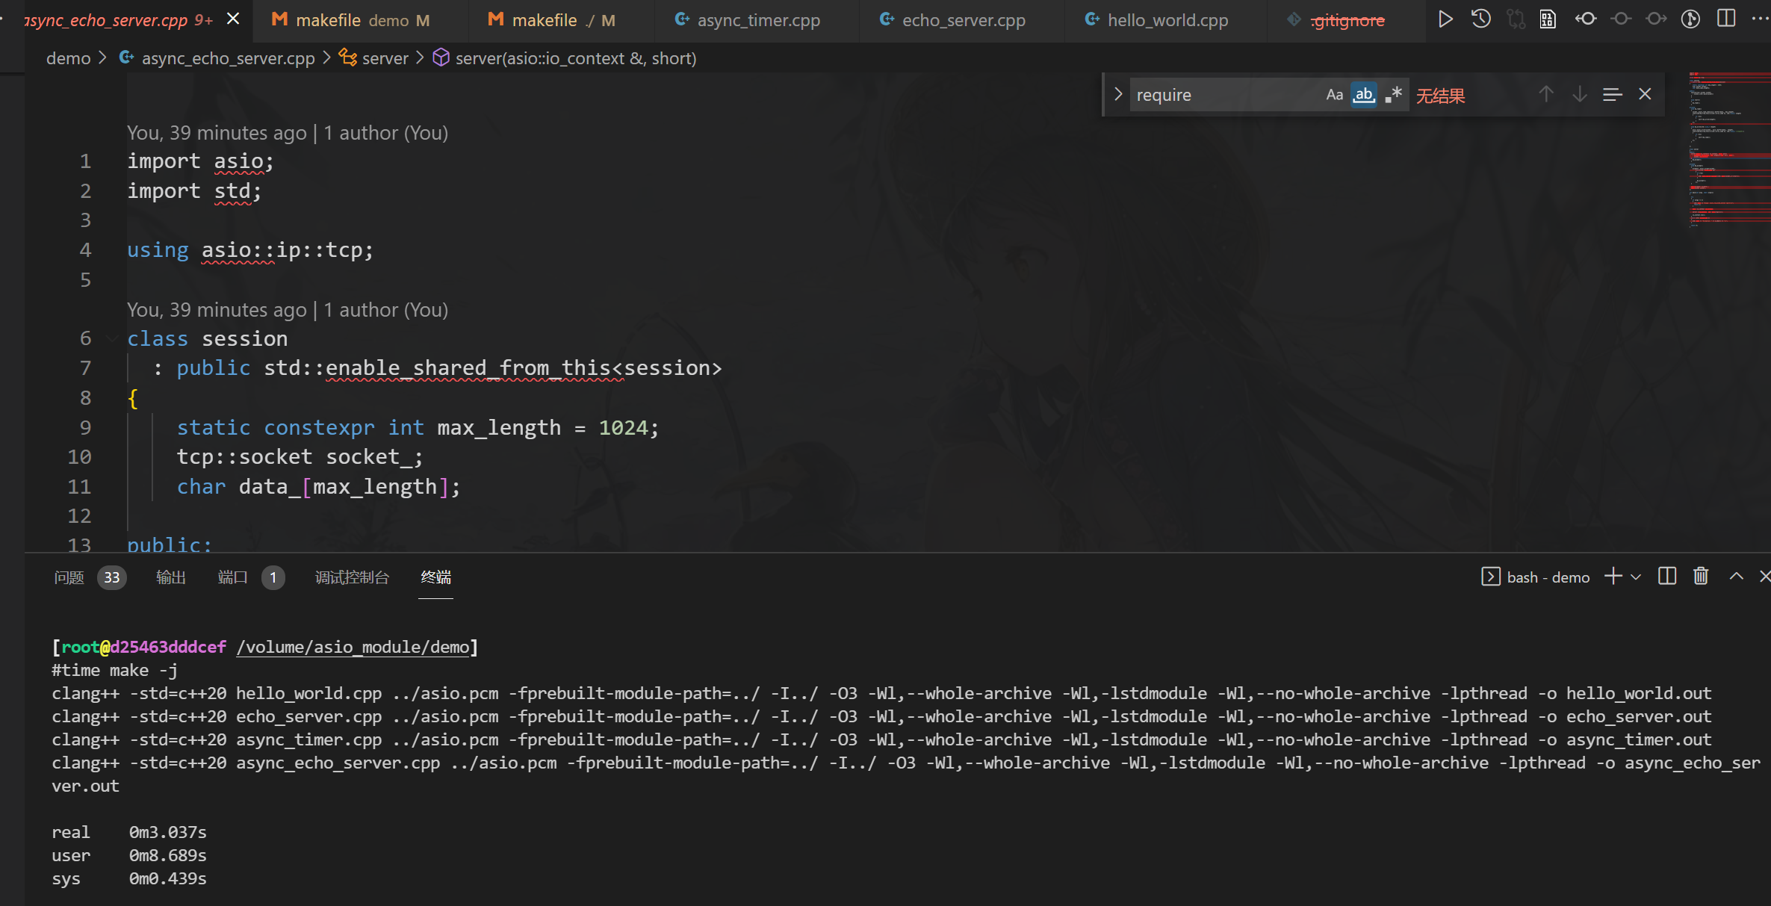The image size is (1771, 906).
Task: Open breadcrumb demo folder
Action: click(68, 58)
